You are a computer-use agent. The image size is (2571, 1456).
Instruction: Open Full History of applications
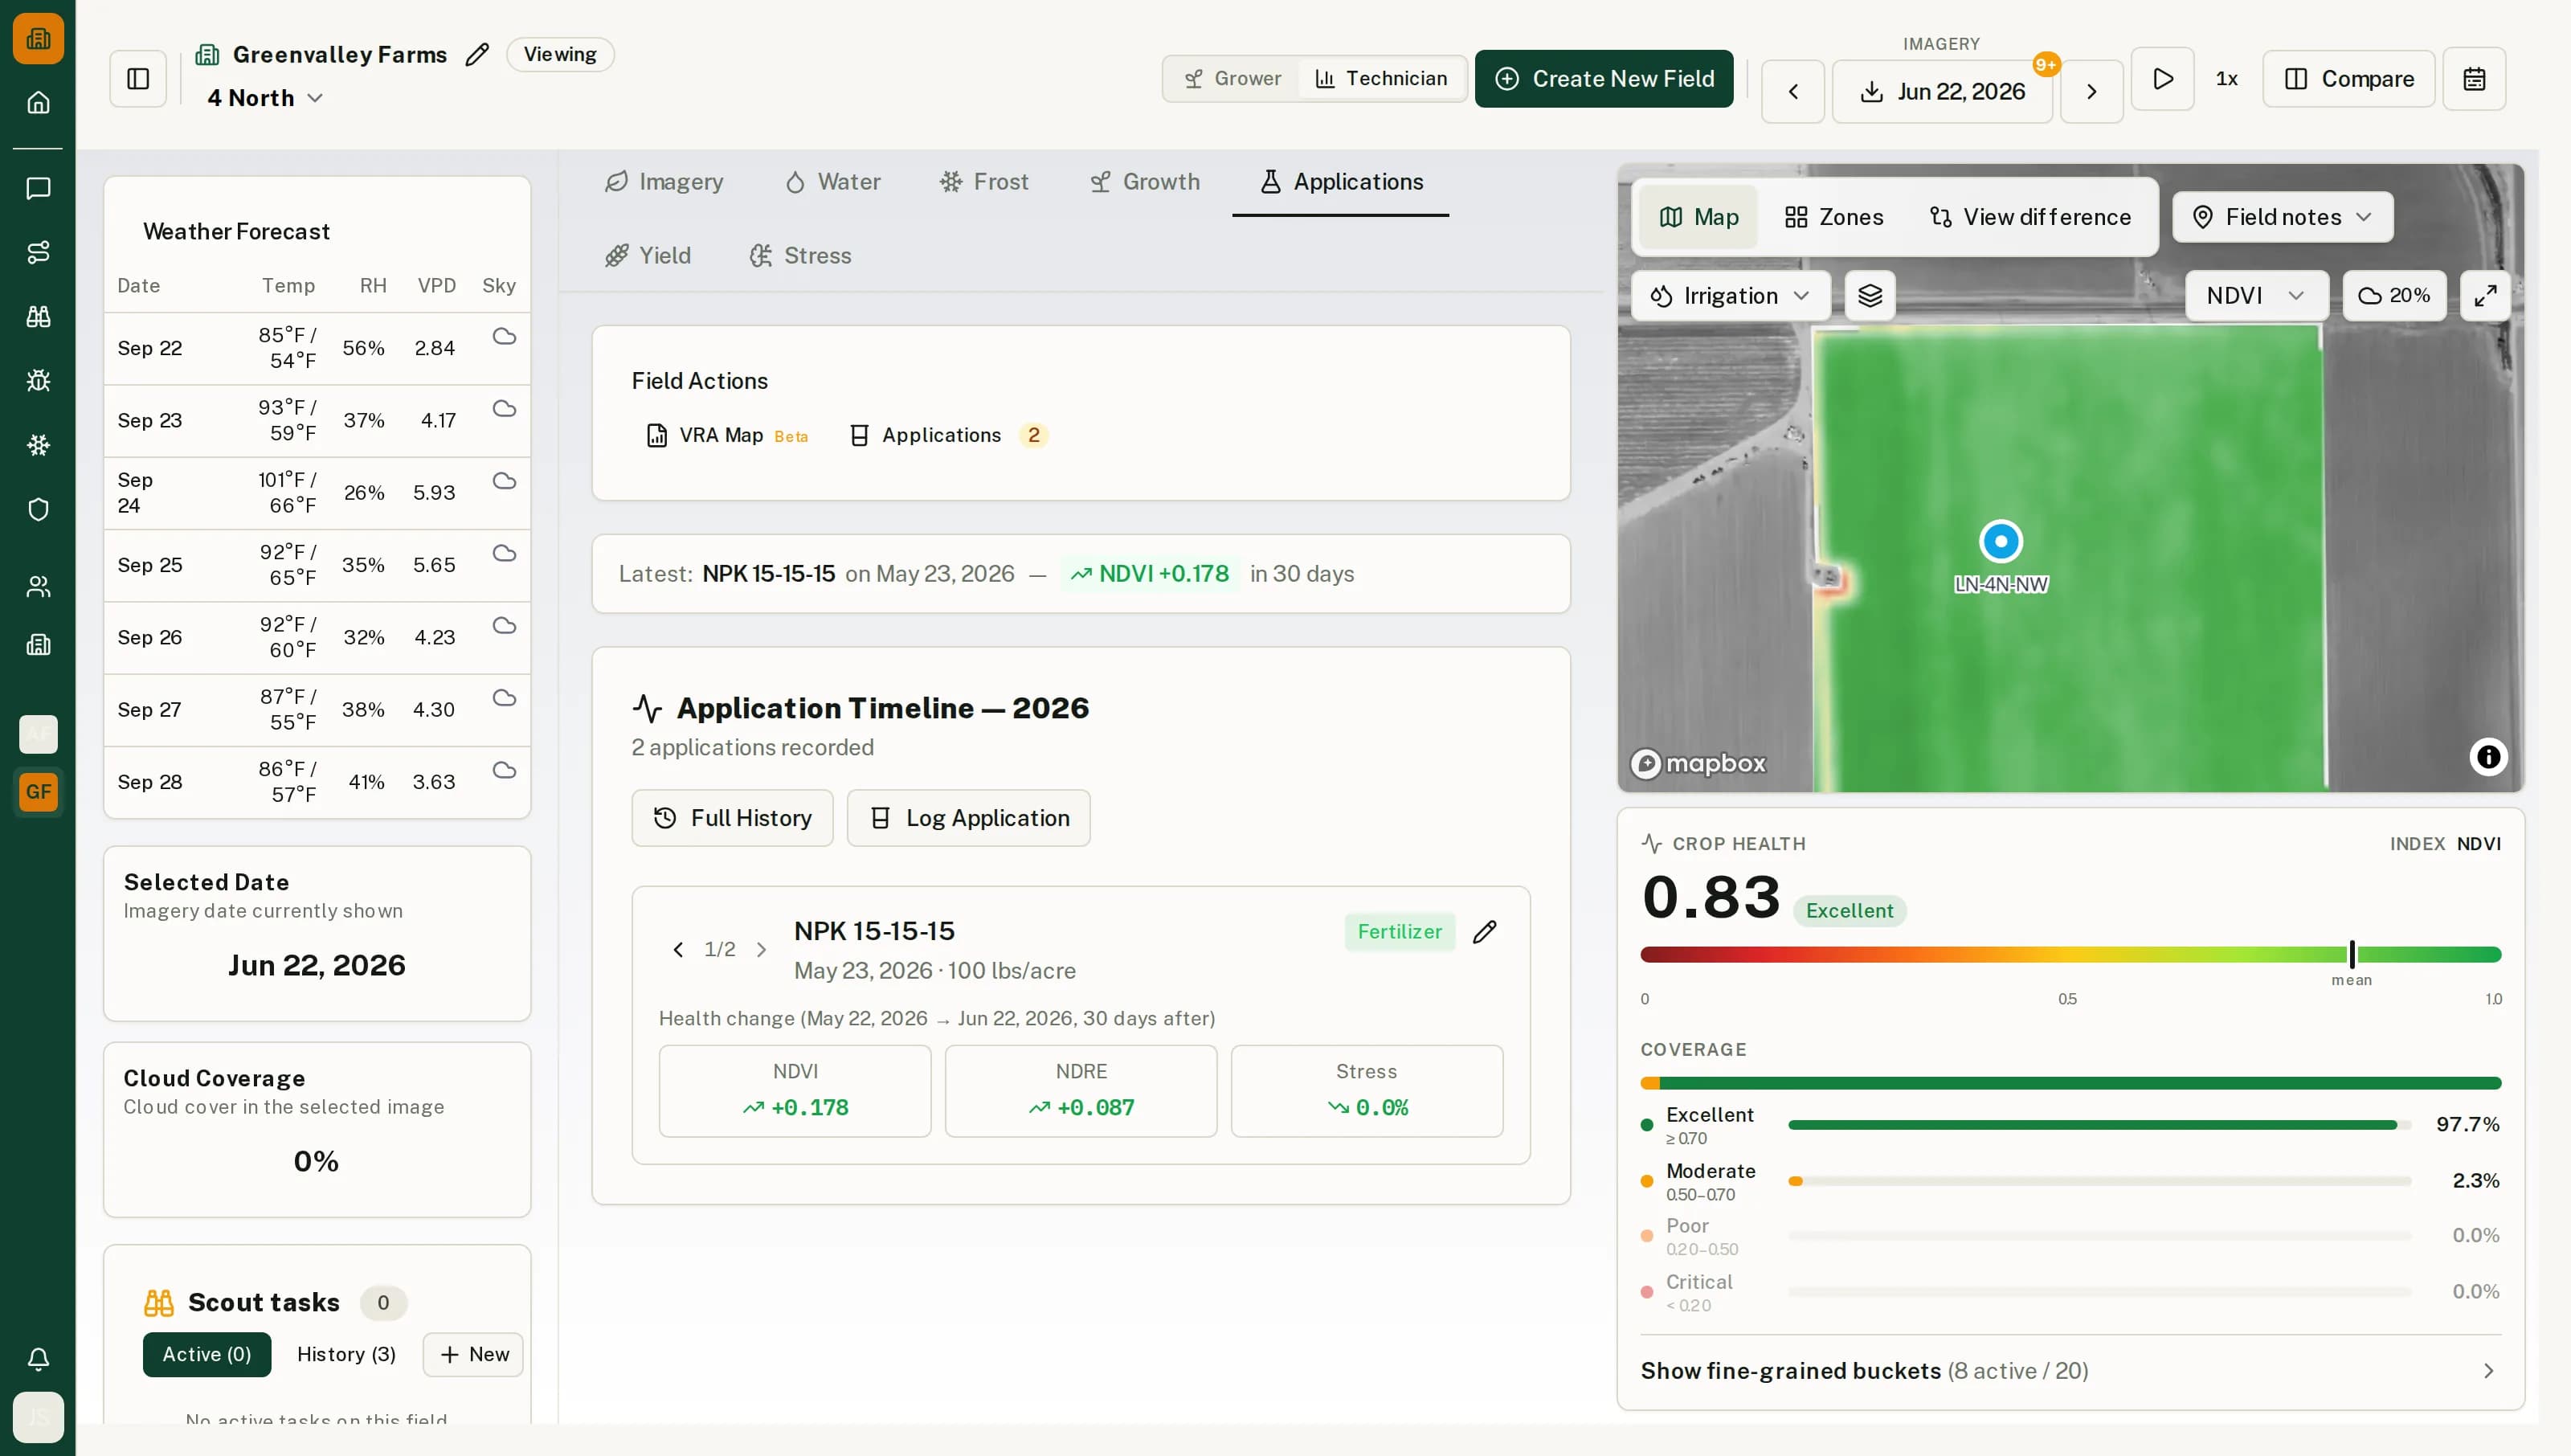click(x=732, y=818)
